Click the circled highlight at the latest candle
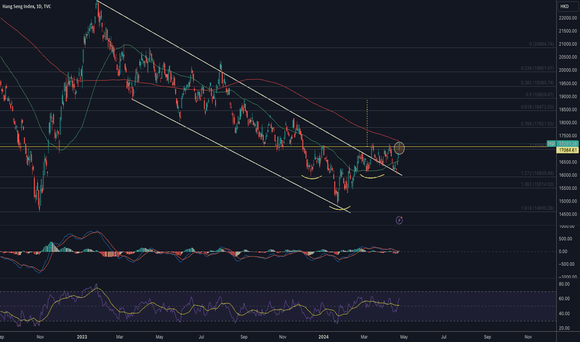The width and height of the screenshot is (580, 342). (x=400, y=148)
